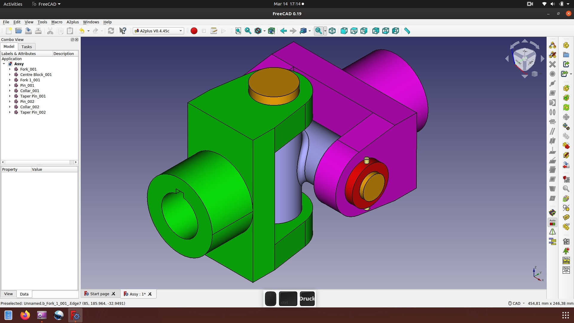Open the link navigation dropdown arrow
Screen dimensions: 574x323
coord(310,31)
